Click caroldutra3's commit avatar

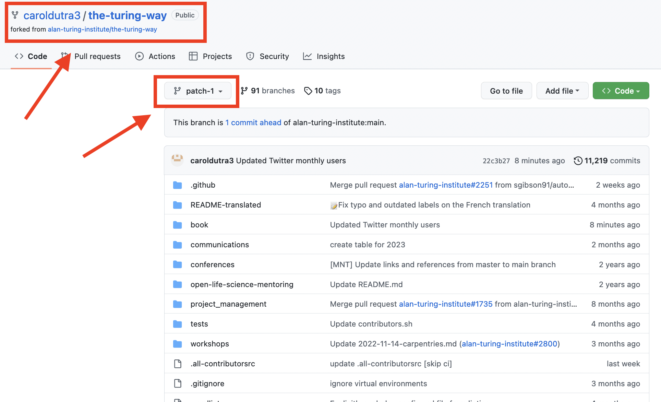tap(177, 160)
